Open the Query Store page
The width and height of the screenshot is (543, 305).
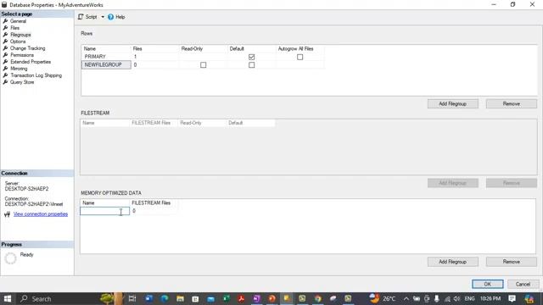[22, 82]
